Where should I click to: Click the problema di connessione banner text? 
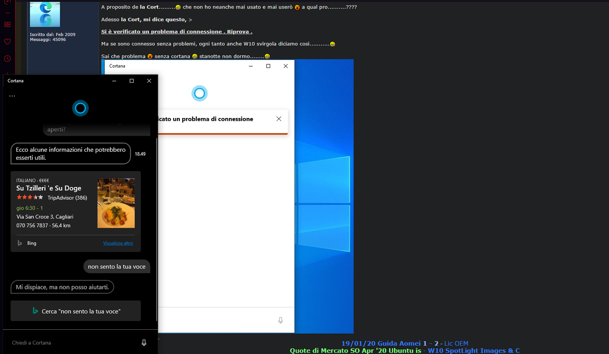(206, 119)
